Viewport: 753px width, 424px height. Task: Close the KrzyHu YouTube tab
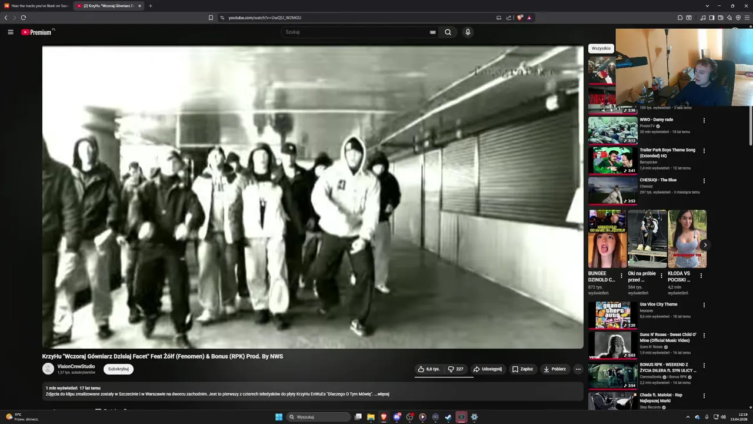139,6
